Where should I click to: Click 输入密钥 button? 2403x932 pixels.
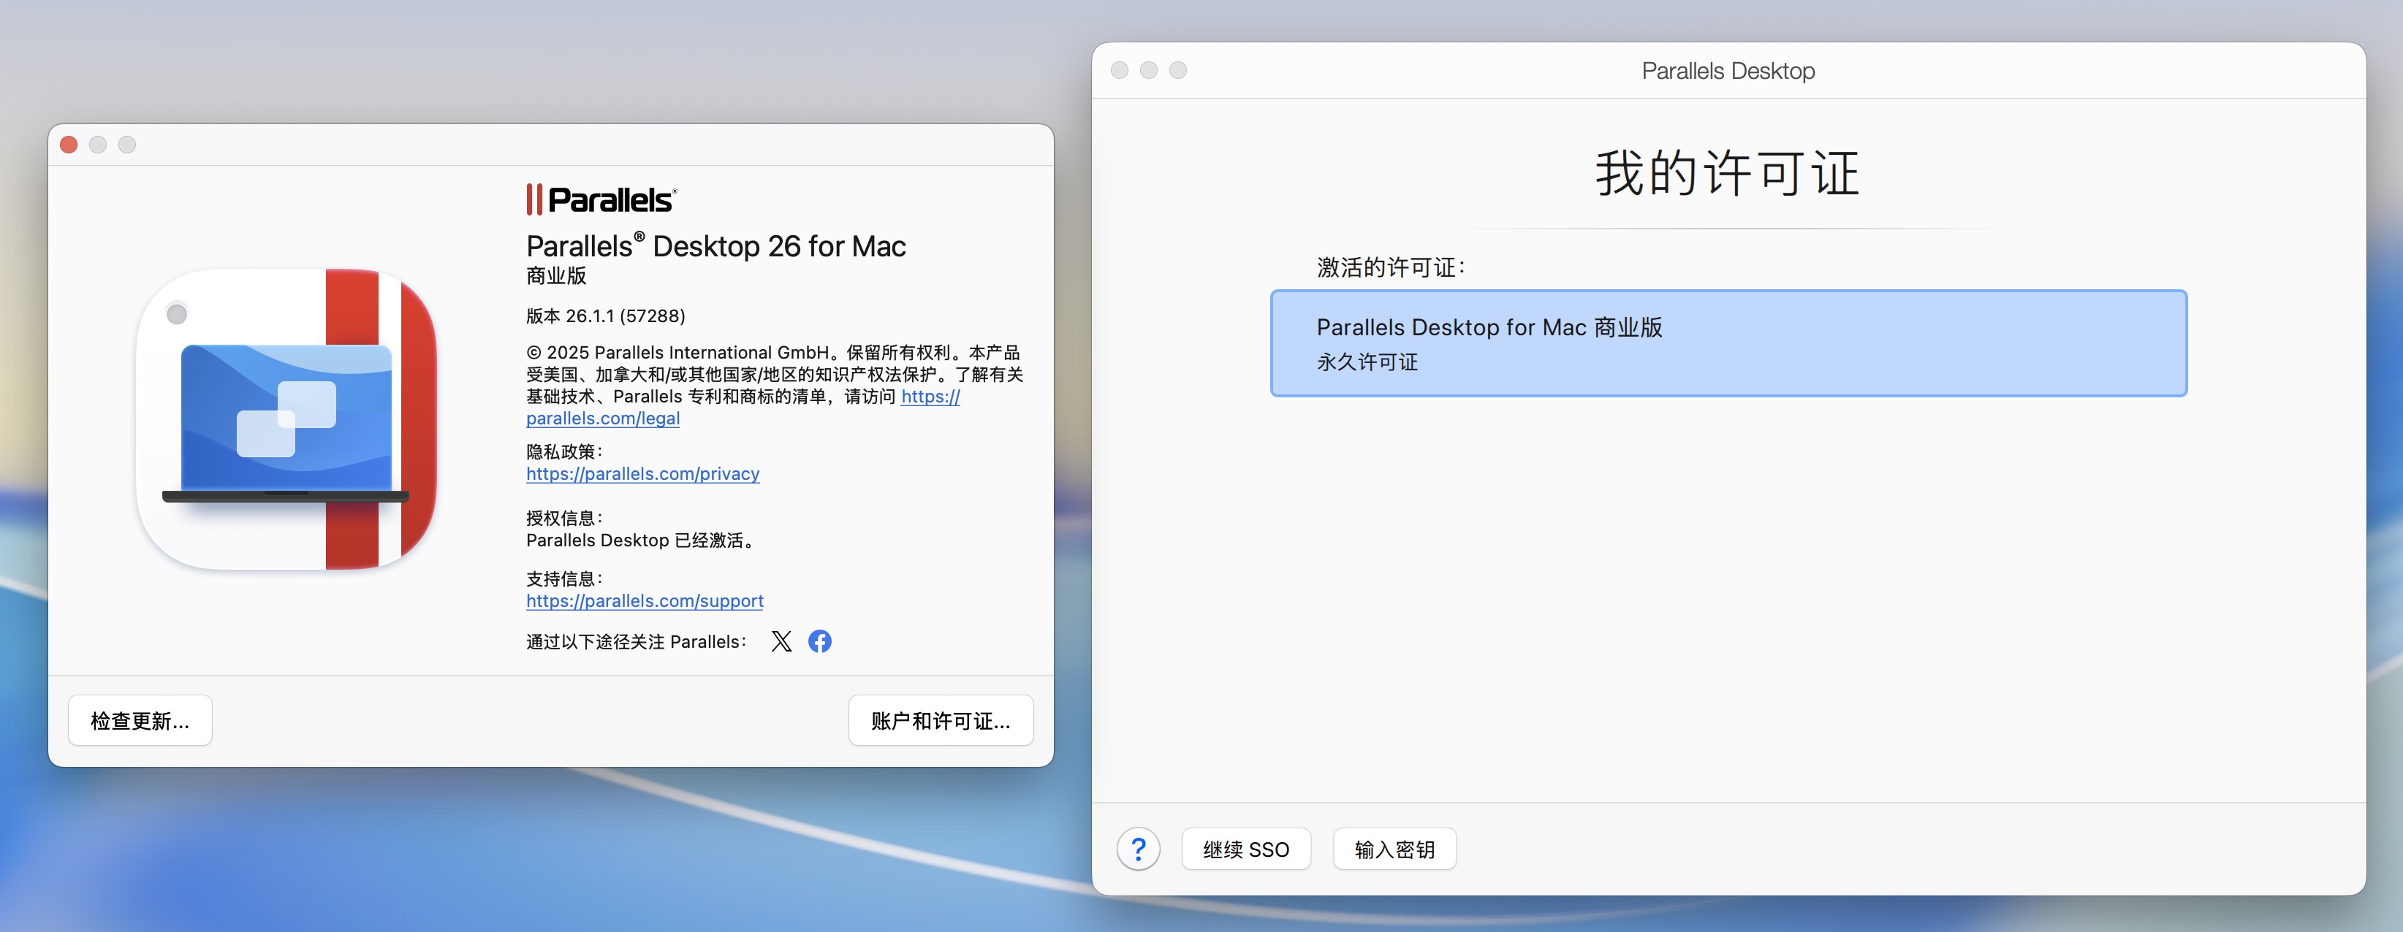point(1394,849)
